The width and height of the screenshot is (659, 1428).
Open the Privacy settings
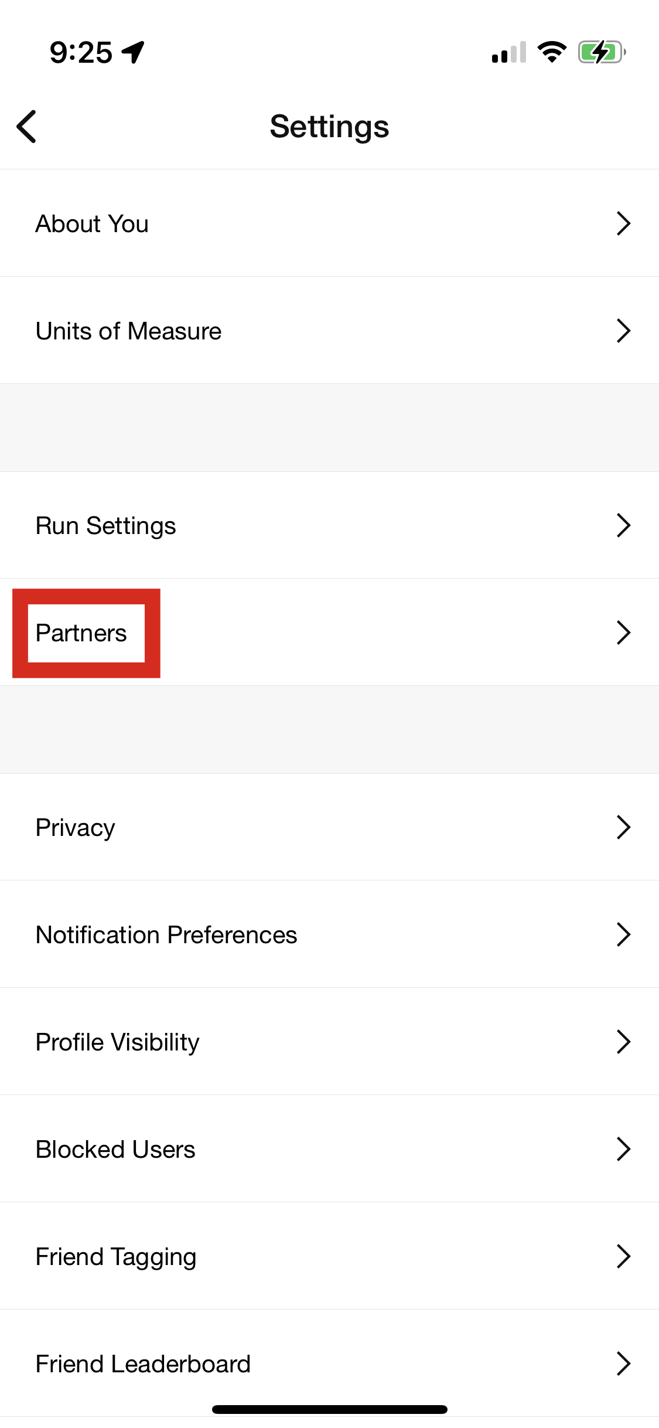pos(75,827)
